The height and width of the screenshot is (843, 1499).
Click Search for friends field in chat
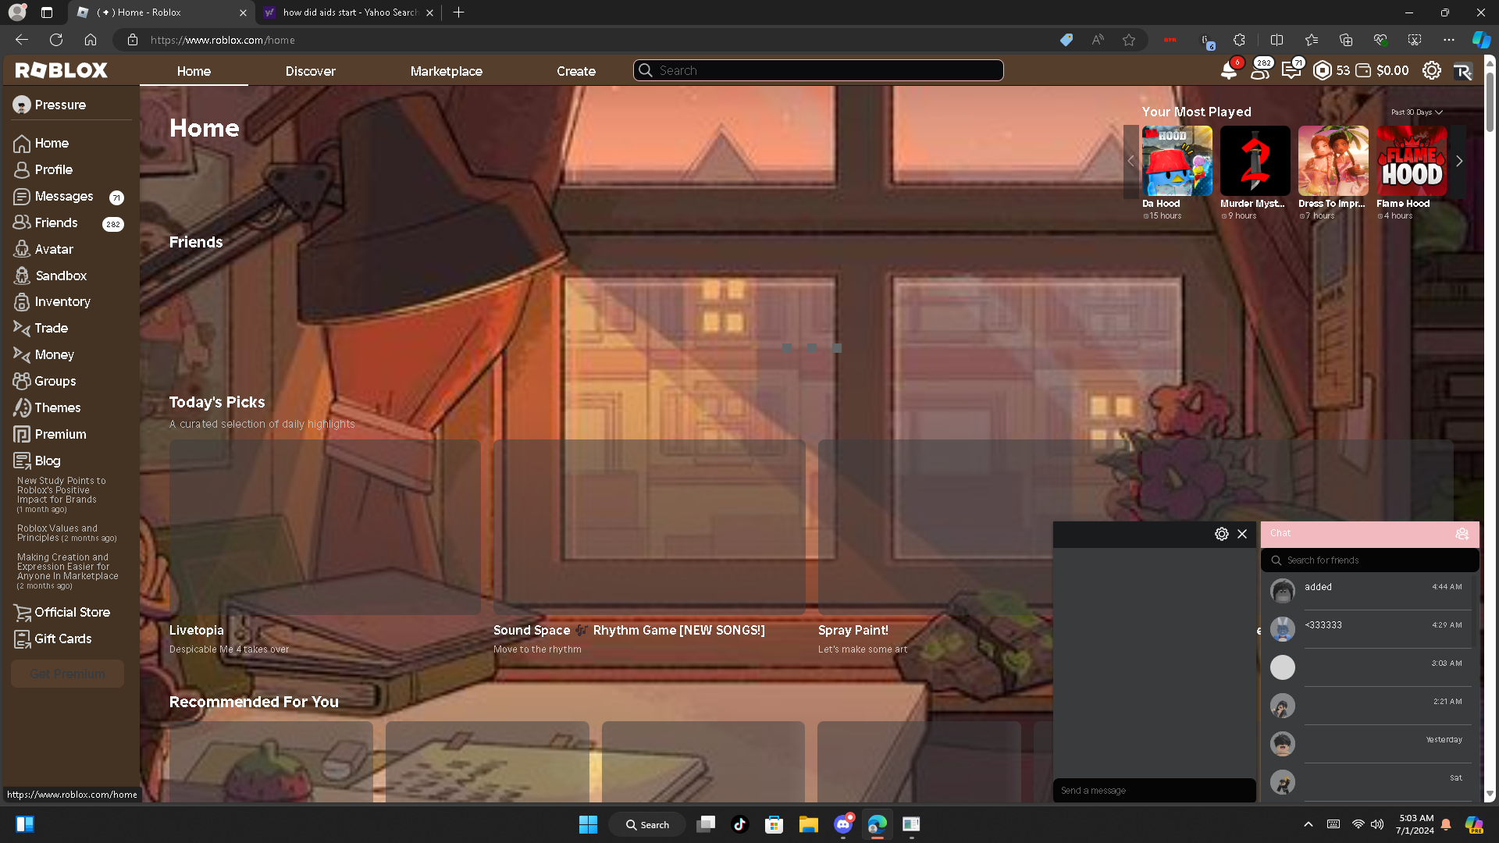pyautogui.click(x=1369, y=560)
